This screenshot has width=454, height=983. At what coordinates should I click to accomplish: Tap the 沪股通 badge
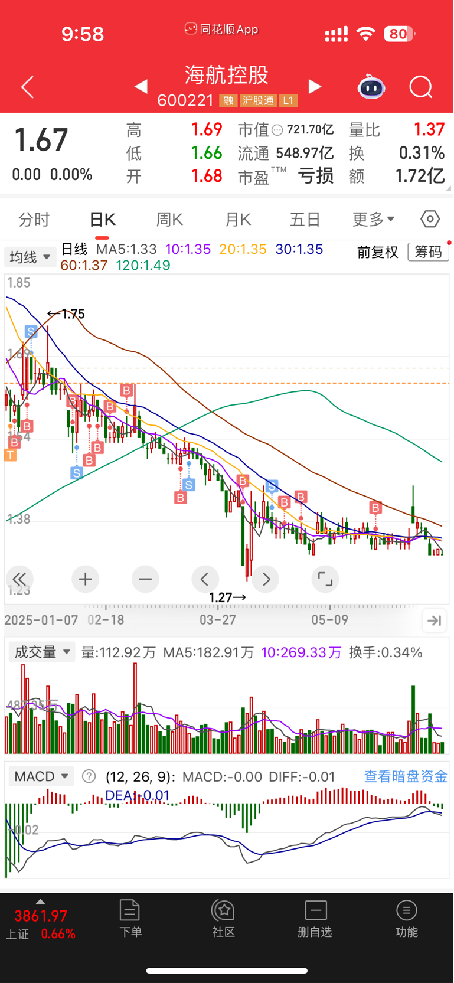click(258, 100)
